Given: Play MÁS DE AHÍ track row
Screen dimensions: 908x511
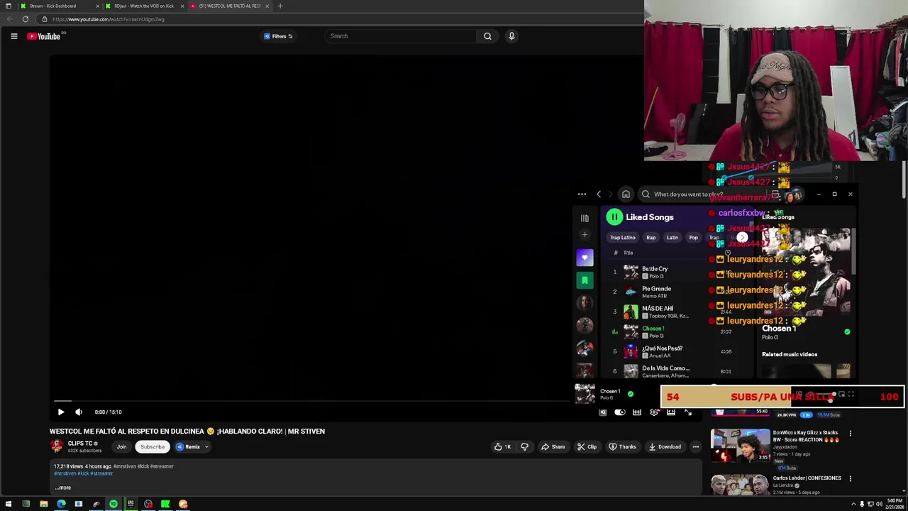Looking at the screenshot, I should click(x=677, y=312).
